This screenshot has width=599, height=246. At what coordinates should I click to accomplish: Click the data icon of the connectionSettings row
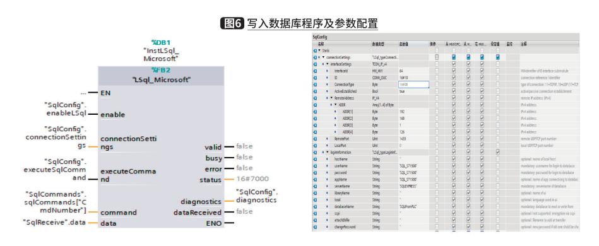click(315, 57)
